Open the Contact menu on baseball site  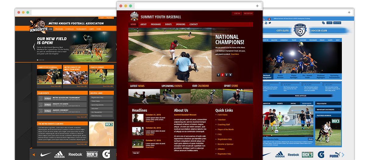193,24
